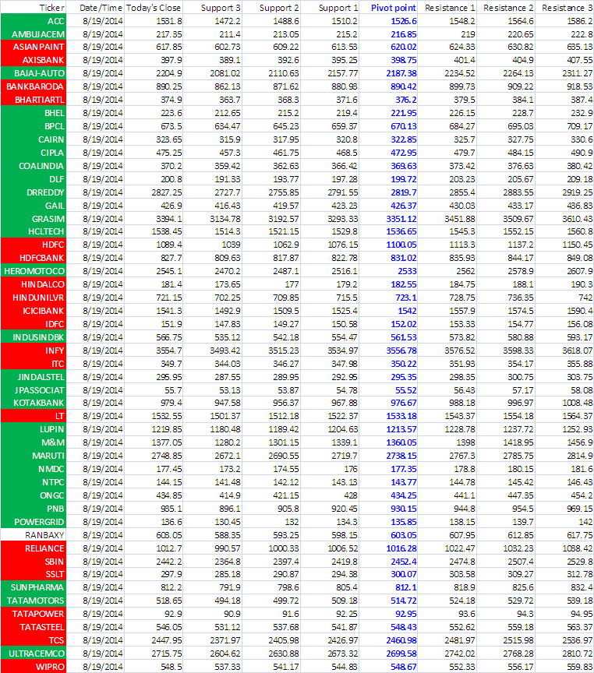This screenshot has width=594, height=673.
Task: Click the JINDALSTEL ticker cell
Action: (x=34, y=377)
